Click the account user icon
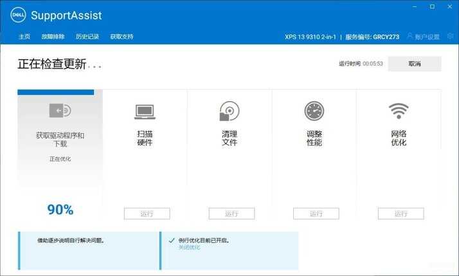Image resolution: width=459 pixels, height=276 pixels. click(410, 36)
